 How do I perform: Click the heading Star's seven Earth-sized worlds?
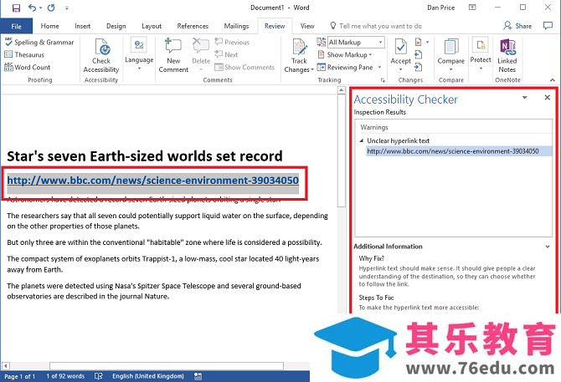145,156
